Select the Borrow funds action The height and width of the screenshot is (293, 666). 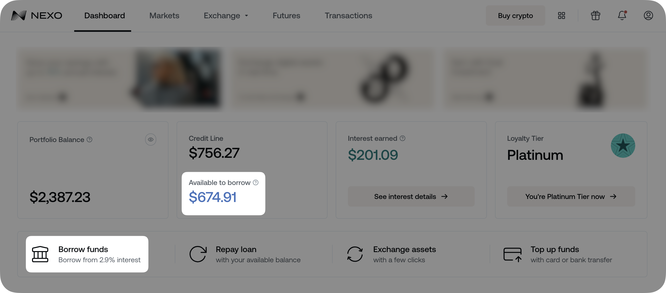[87, 254]
